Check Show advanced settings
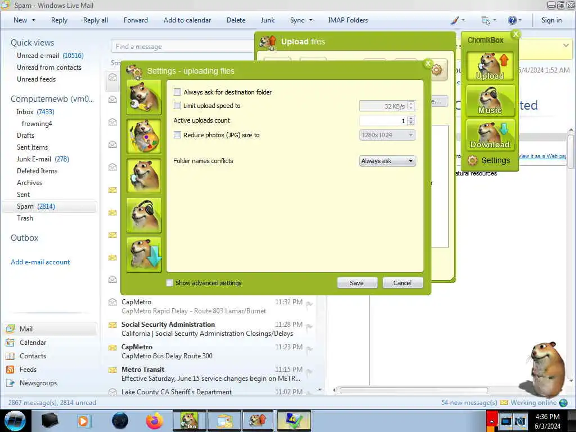This screenshot has width=576, height=432. 169,283
